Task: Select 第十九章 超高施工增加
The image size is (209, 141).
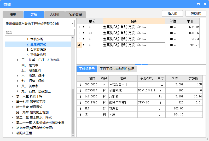Action: (32, 112)
